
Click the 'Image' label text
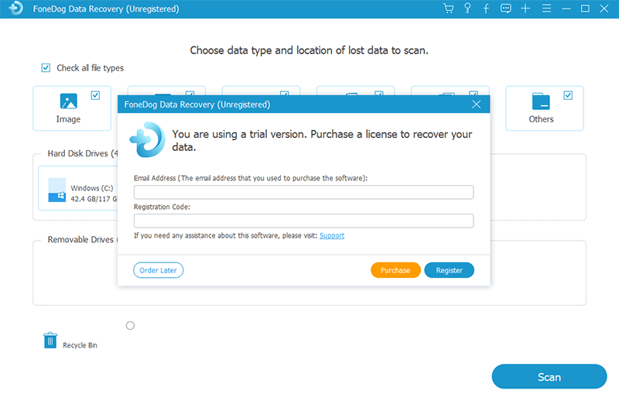(68, 119)
